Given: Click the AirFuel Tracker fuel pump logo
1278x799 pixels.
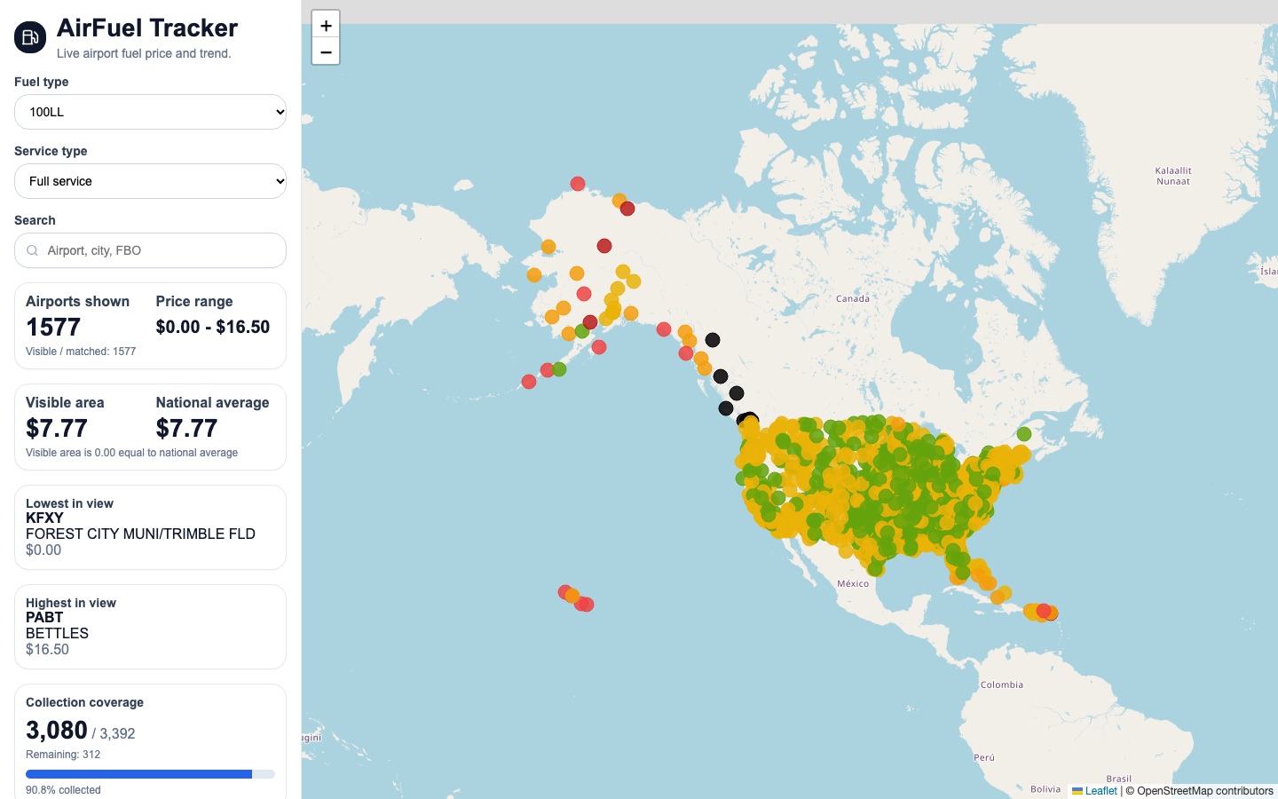Looking at the screenshot, I should coord(30,37).
